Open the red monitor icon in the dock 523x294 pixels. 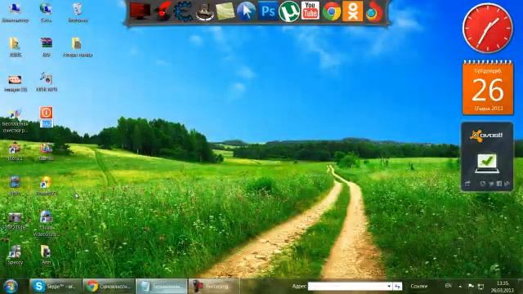coord(140,11)
